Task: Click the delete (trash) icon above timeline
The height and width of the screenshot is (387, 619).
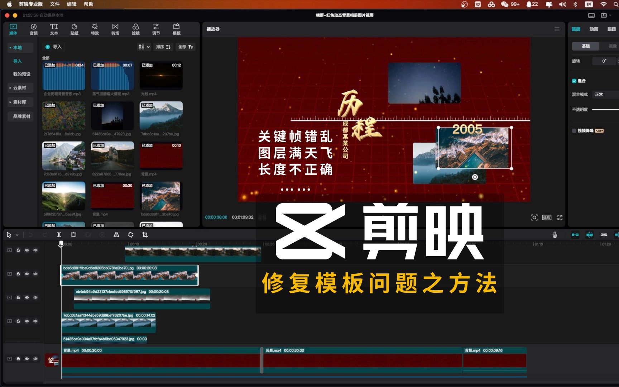Action: pyautogui.click(x=73, y=235)
